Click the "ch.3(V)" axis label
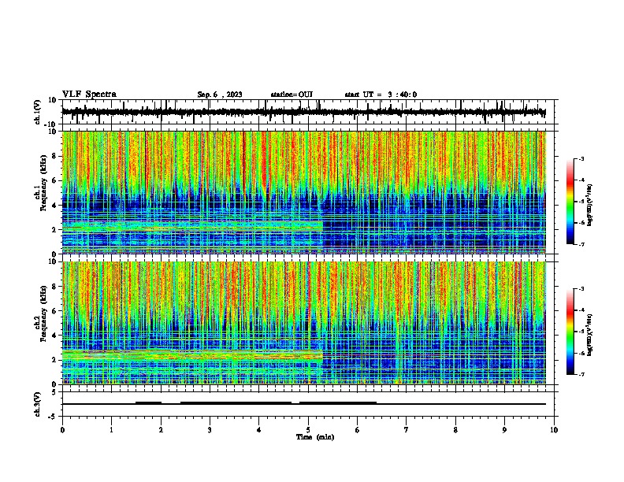This screenshot has height=482, width=624. click(x=38, y=405)
